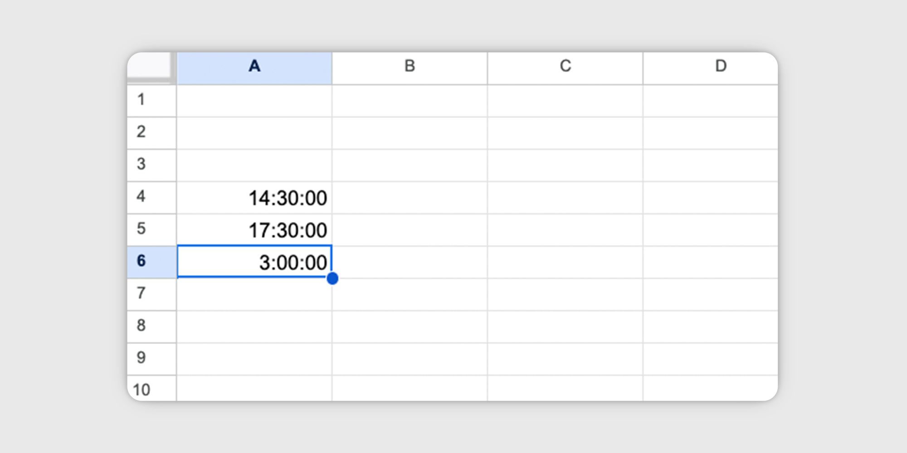Click the cell containing 14:30:00

(x=254, y=197)
